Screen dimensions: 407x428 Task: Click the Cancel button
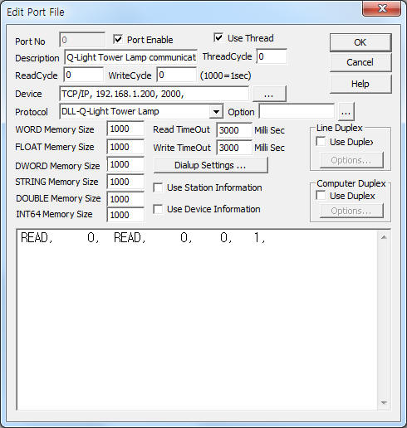[x=360, y=62]
